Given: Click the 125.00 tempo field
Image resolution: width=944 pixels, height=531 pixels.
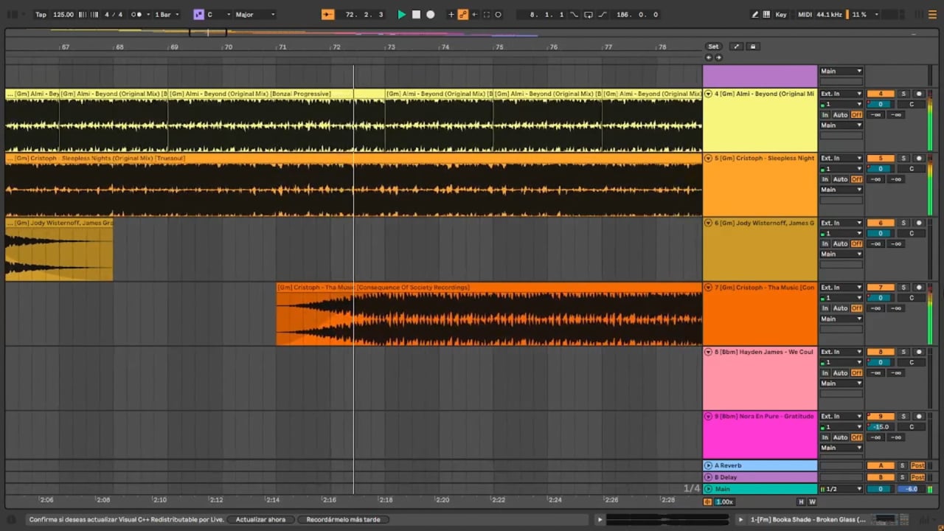Looking at the screenshot, I should 63,14.
